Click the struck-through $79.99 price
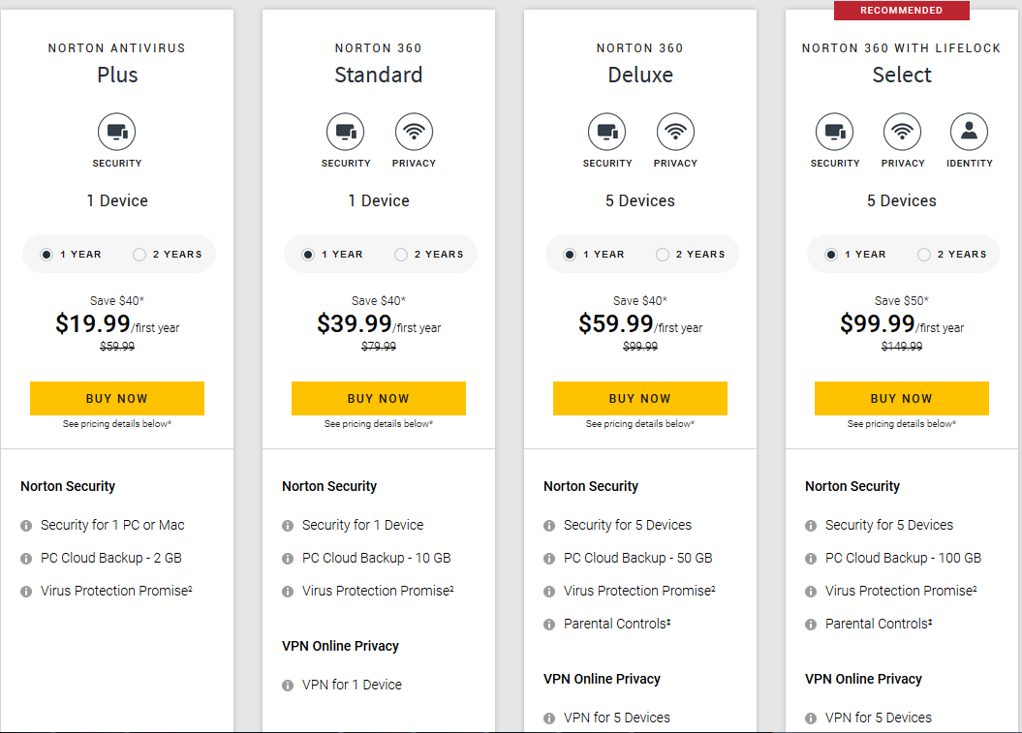 coord(379,346)
